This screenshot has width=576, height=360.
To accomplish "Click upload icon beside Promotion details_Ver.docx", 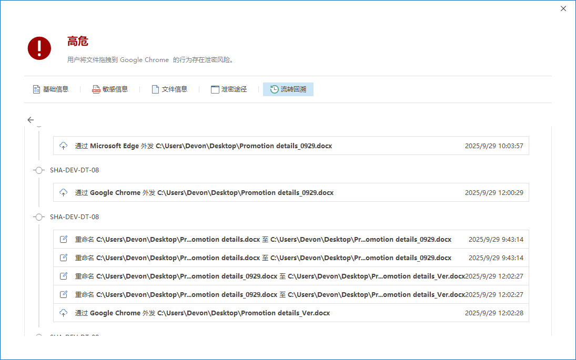I will [64, 313].
